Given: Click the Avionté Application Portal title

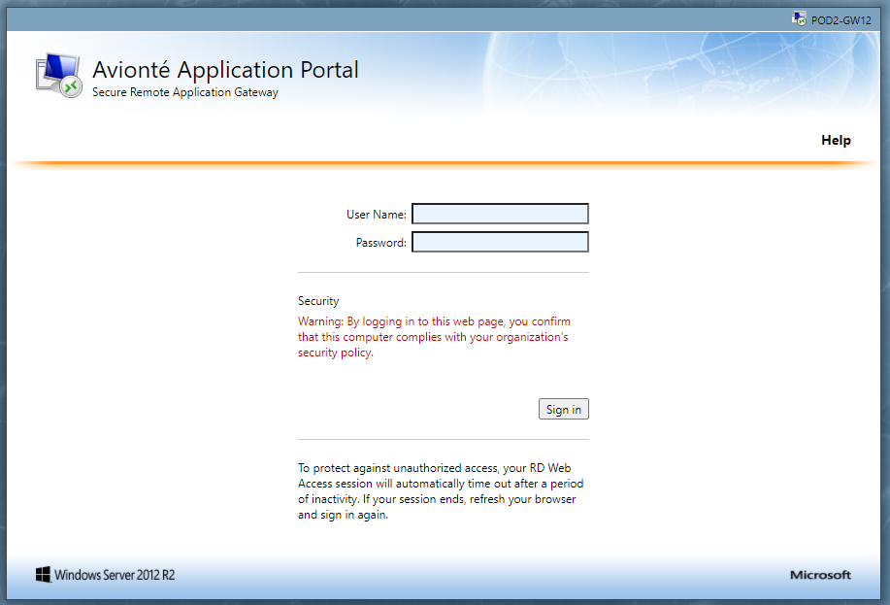Looking at the screenshot, I should [x=225, y=70].
